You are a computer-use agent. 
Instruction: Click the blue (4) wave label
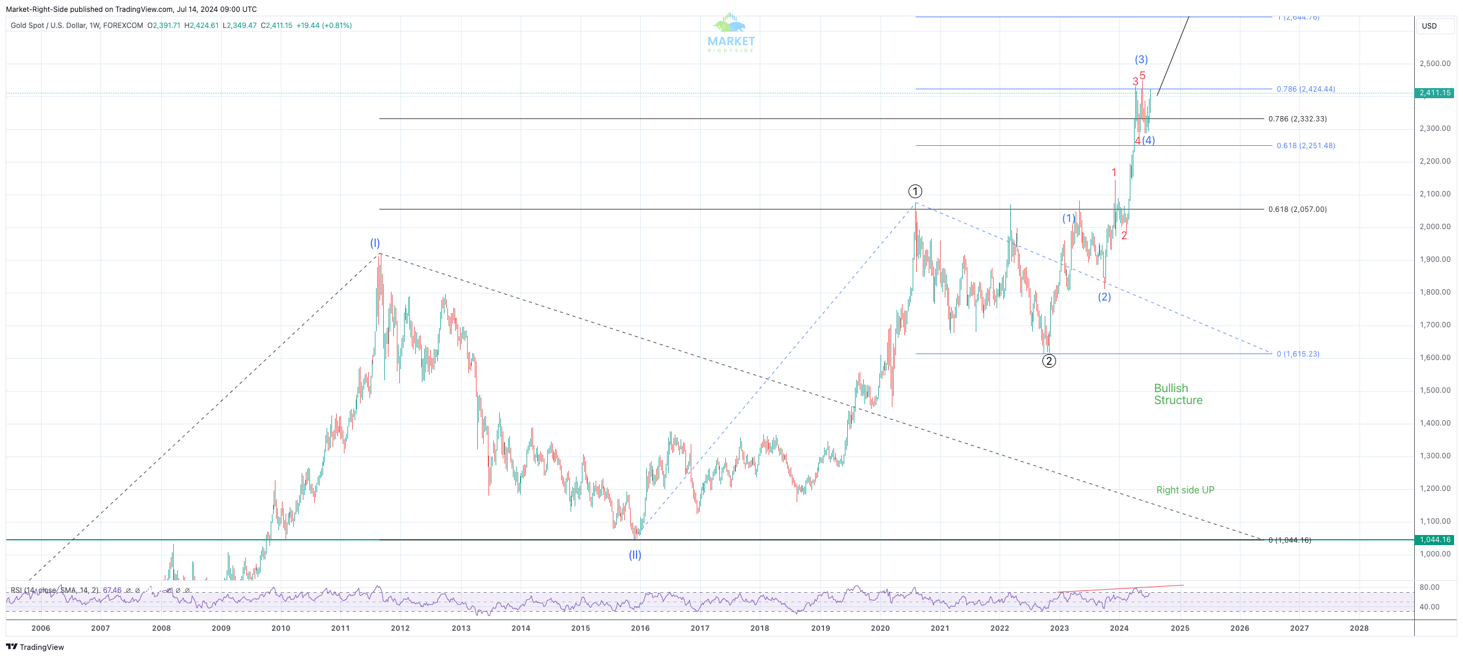tap(1148, 140)
